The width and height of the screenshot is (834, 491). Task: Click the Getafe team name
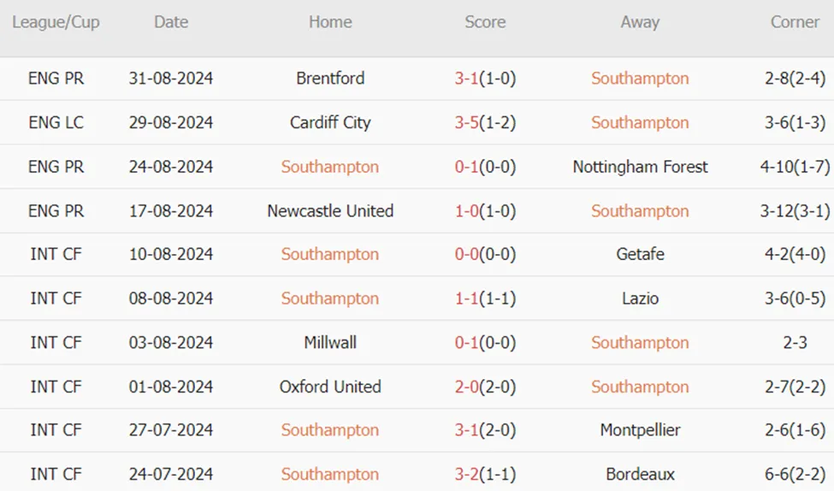tap(640, 254)
